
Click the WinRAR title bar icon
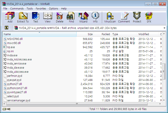tap(4, 4)
